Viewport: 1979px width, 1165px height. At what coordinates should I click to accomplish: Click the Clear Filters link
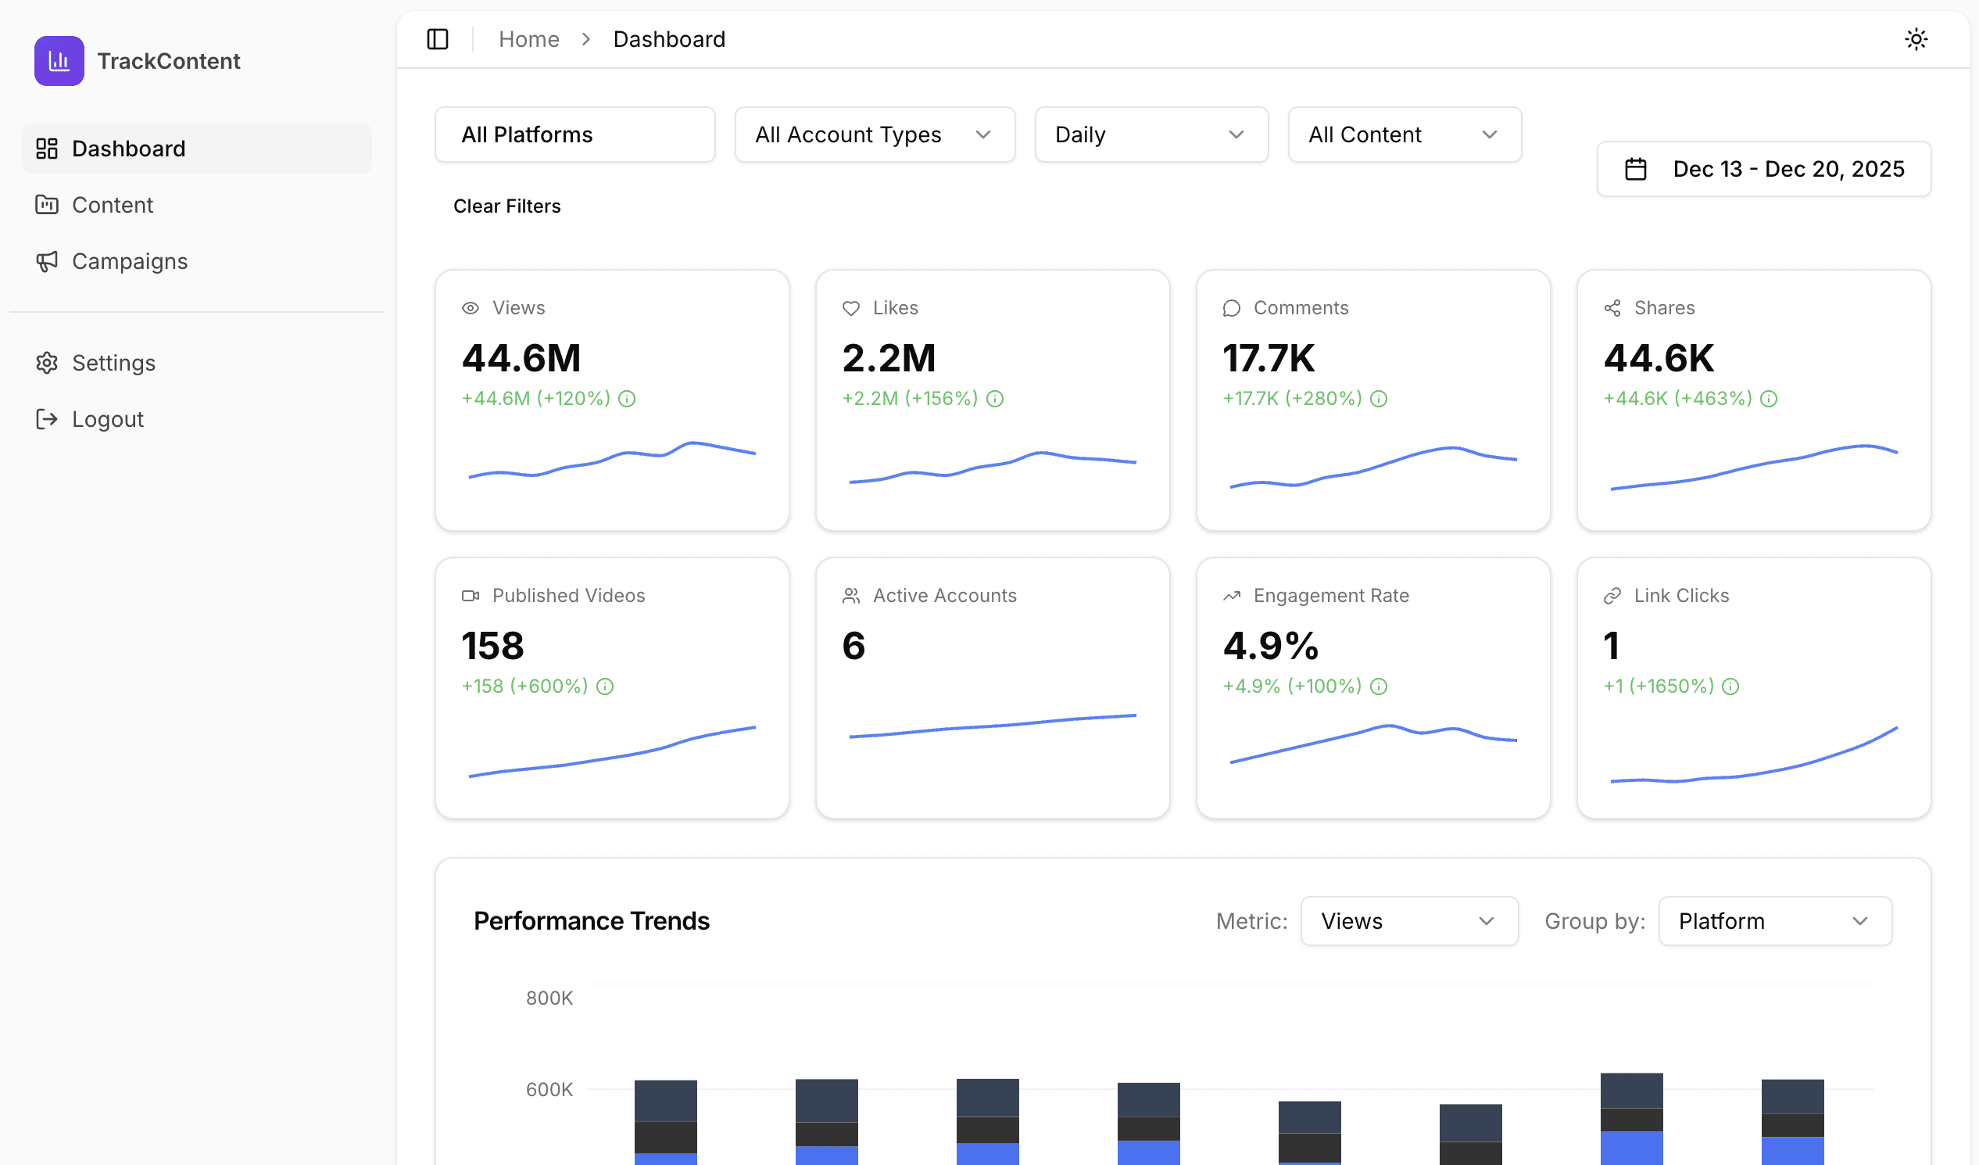[x=506, y=206]
